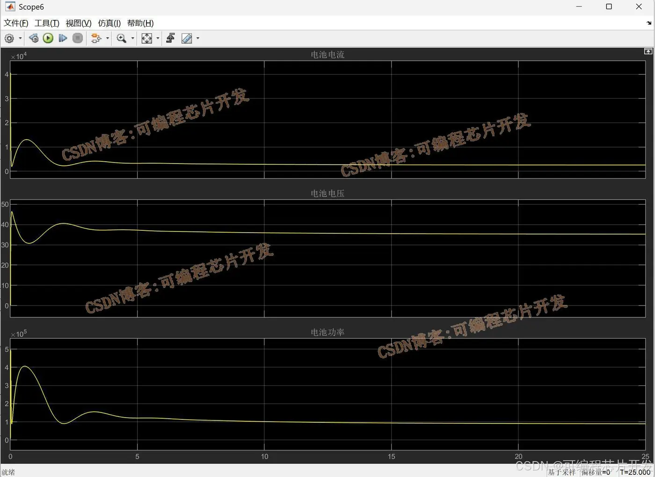Image resolution: width=655 pixels, height=477 pixels.
Task: Click the highlight Simulink signal icon
Action: click(x=96, y=38)
